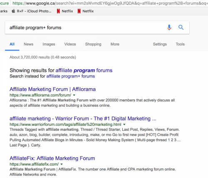Open the More search options menu
This screenshot has width=208, height=178.
click(x=115, y=44)
